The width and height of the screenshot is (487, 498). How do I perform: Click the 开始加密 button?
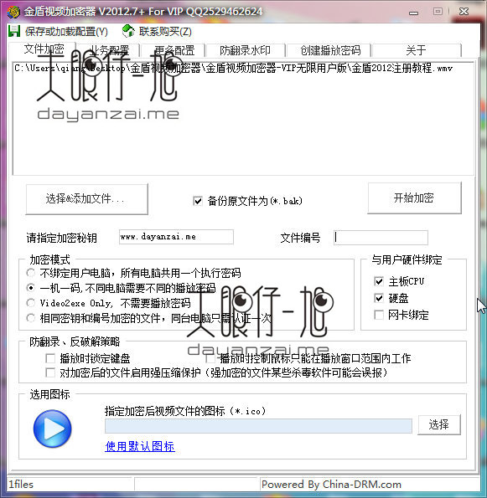click(x=414, y=198)
